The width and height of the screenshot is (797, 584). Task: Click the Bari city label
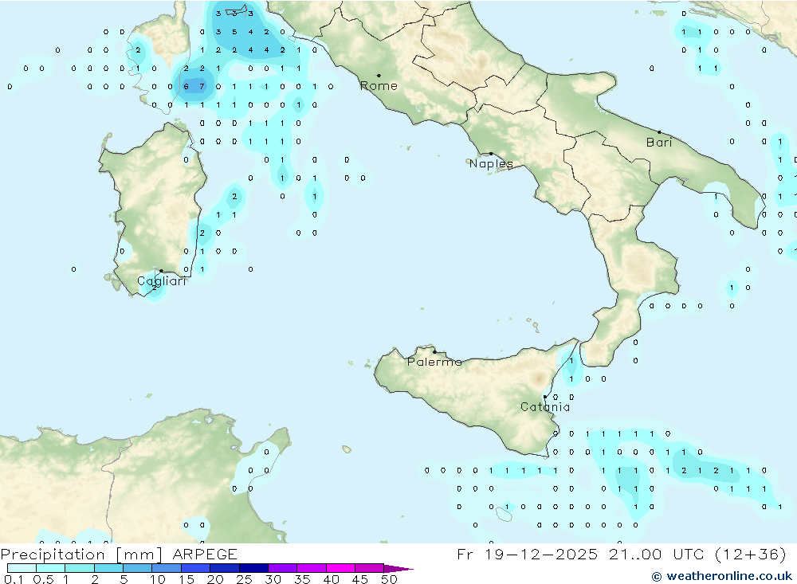[659, 143]
